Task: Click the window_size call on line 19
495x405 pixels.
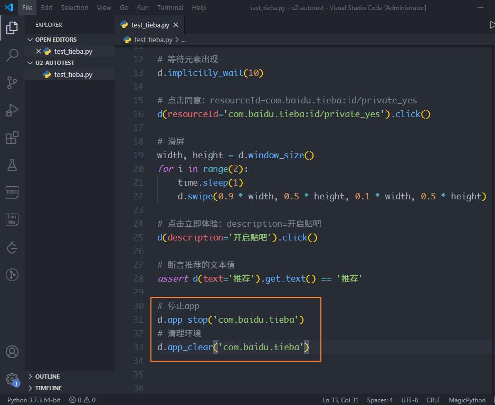Action: (x=276, y=155)
